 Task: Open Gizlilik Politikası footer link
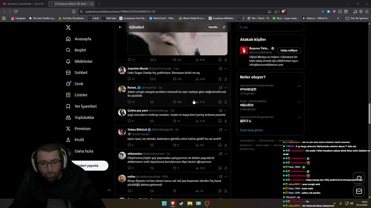[266, 141]
